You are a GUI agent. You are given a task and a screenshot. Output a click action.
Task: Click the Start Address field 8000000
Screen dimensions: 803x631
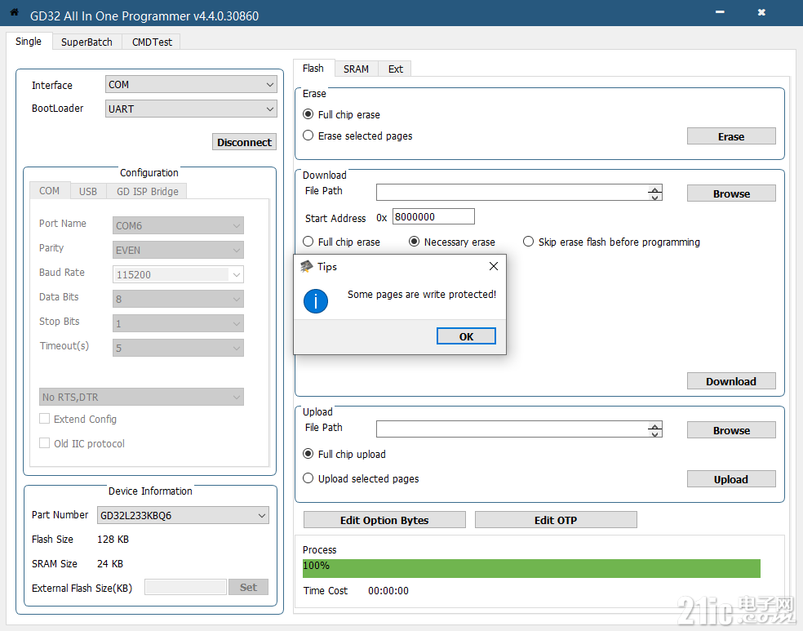pos(434,216)
